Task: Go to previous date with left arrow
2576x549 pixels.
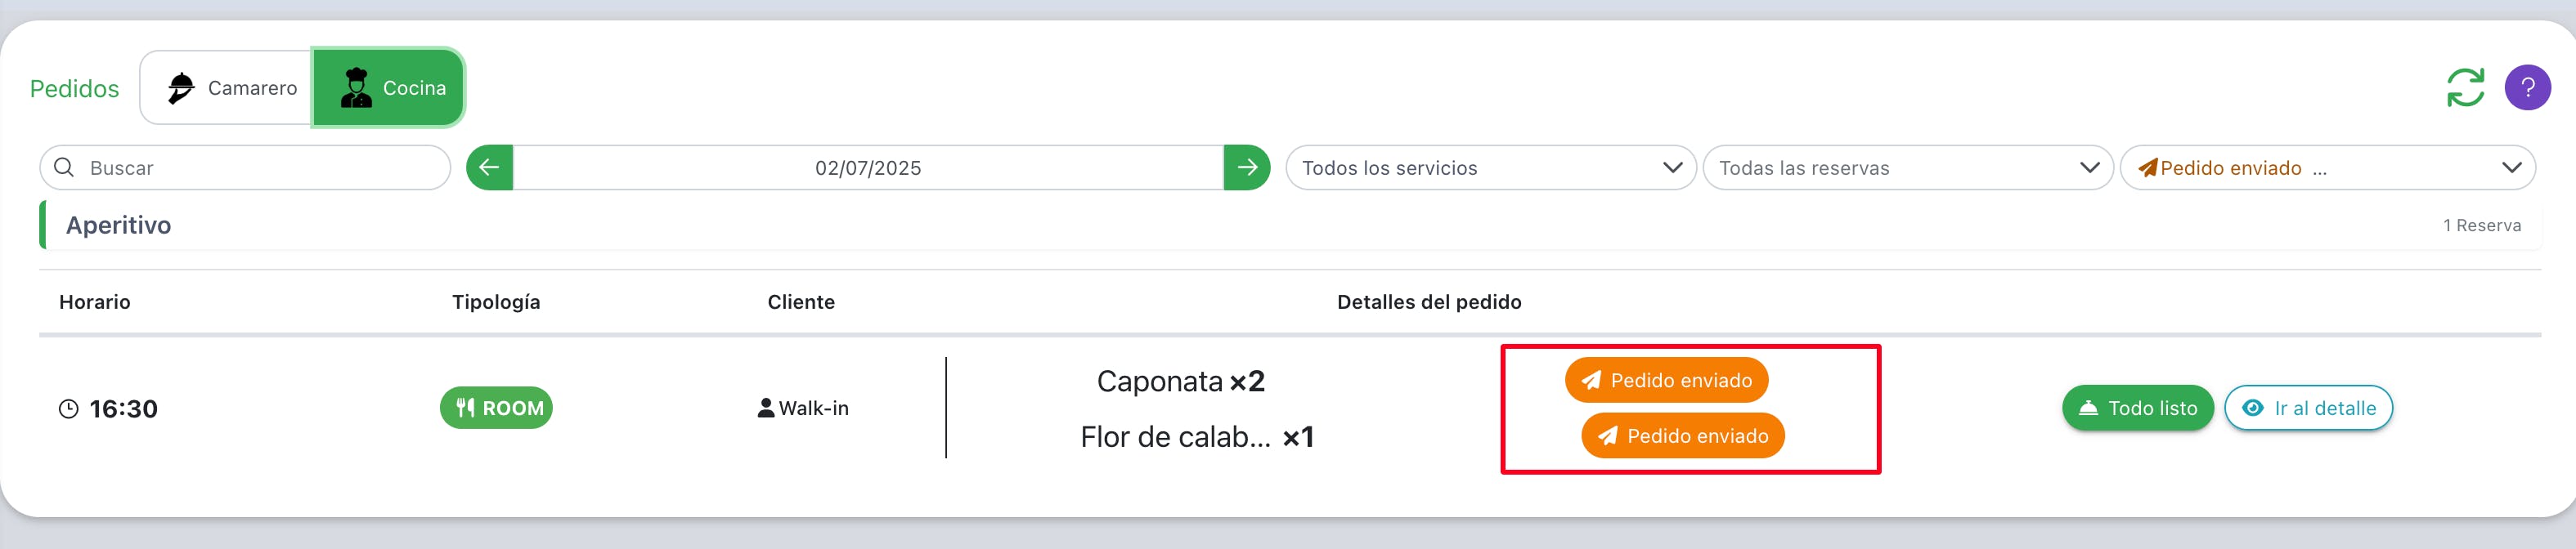Action: point(489,167)
